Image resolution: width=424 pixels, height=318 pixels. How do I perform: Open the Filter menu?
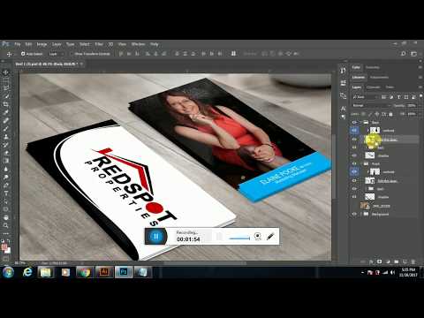pos(99,44)
